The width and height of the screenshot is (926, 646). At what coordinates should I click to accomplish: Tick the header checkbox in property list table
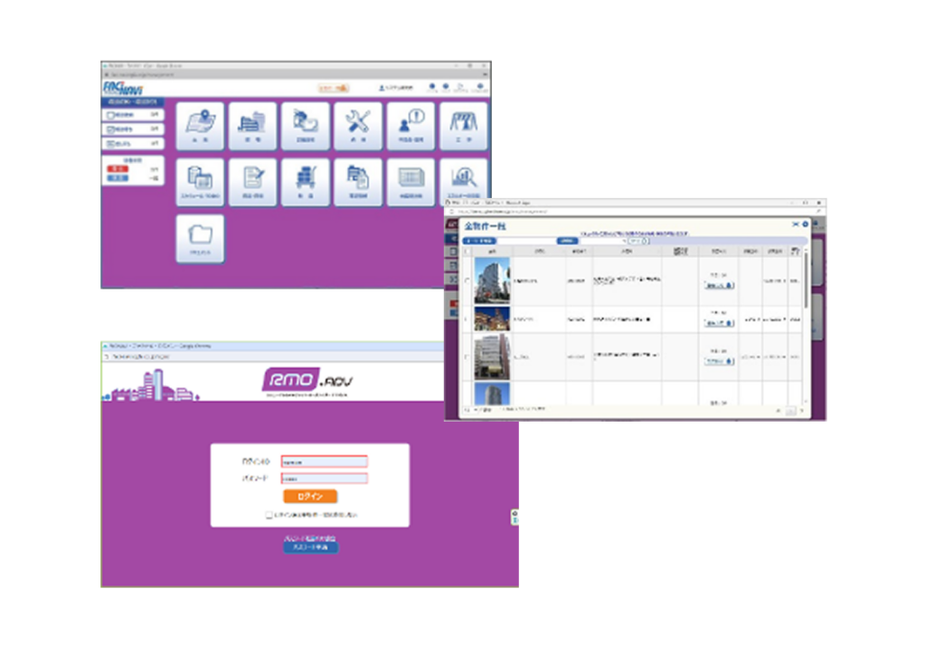tap(467, 252)
